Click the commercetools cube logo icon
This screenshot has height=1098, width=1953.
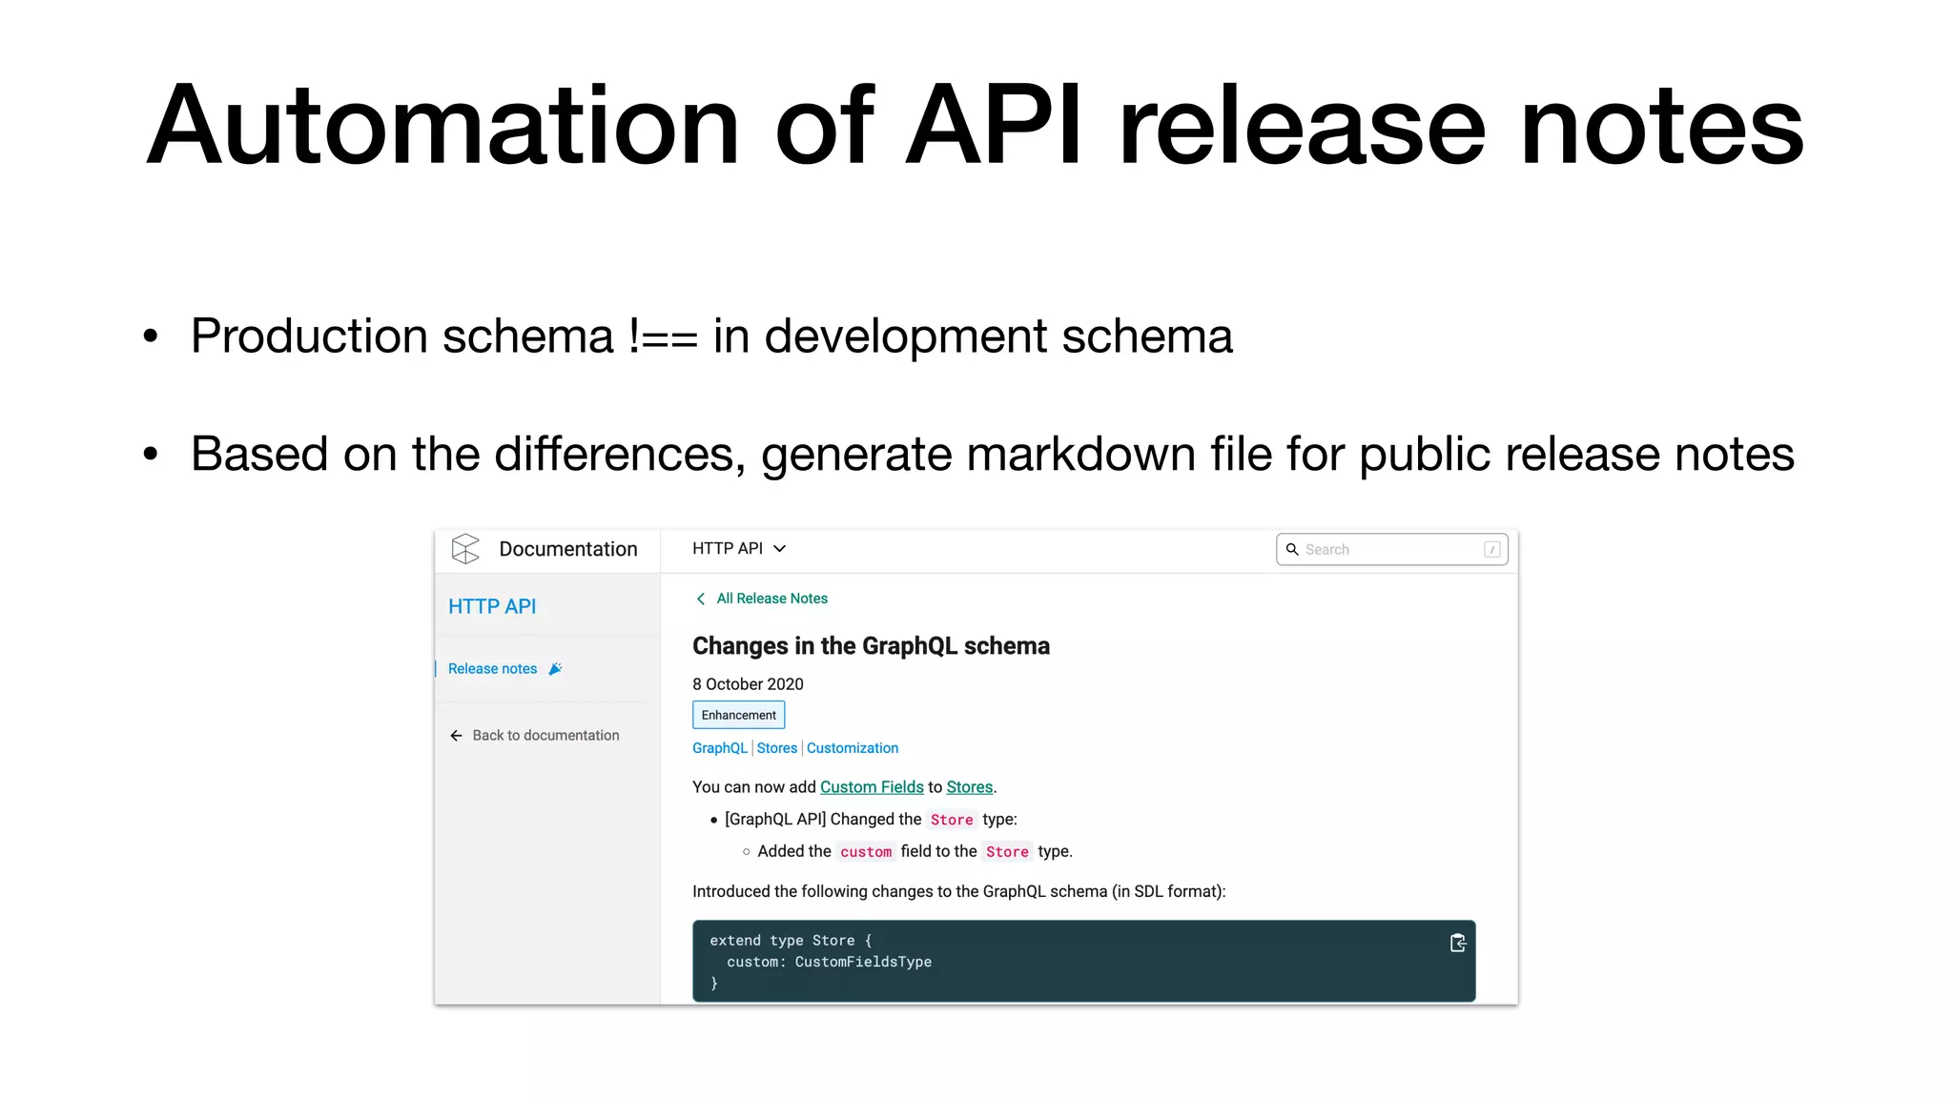coord(465,549)
